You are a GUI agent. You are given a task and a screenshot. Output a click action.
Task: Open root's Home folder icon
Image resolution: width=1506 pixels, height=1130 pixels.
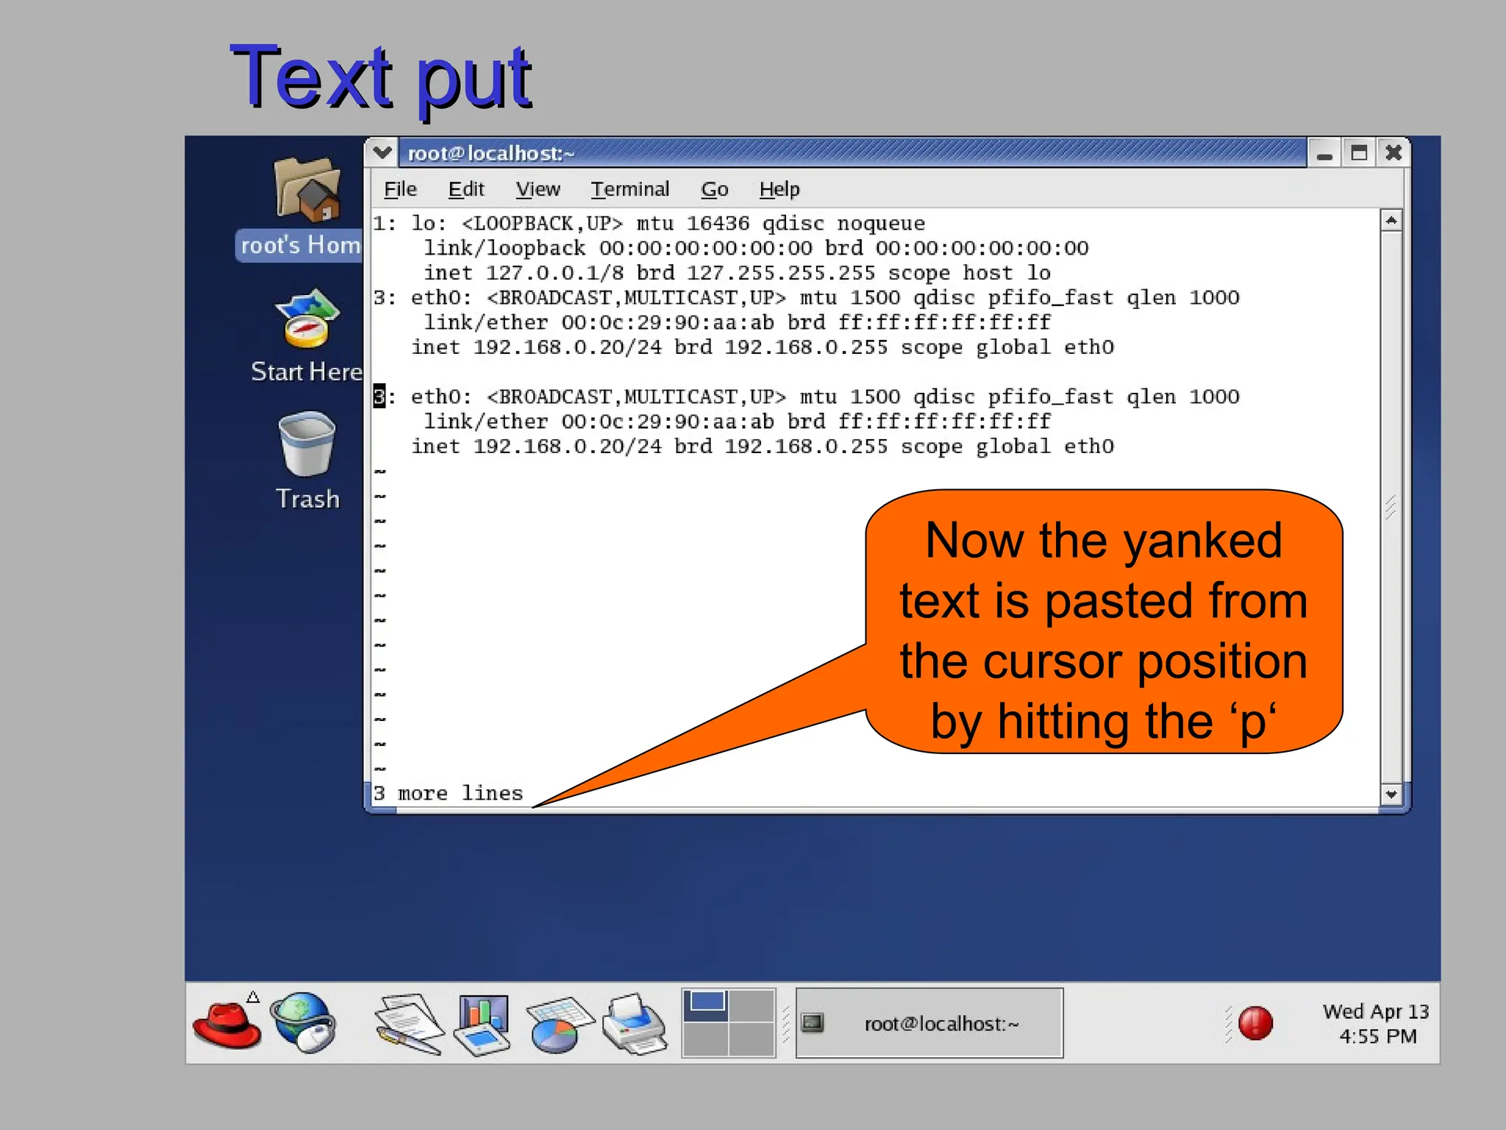307,190
